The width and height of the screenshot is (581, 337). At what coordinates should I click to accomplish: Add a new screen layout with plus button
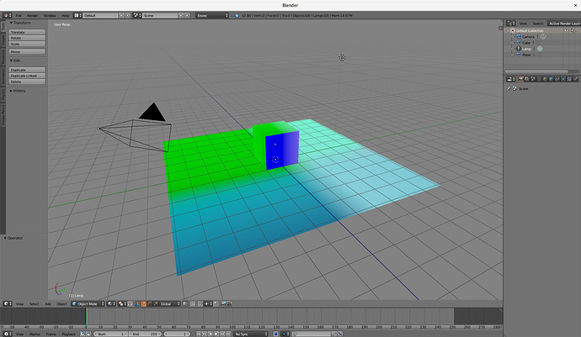coord(121,15)
